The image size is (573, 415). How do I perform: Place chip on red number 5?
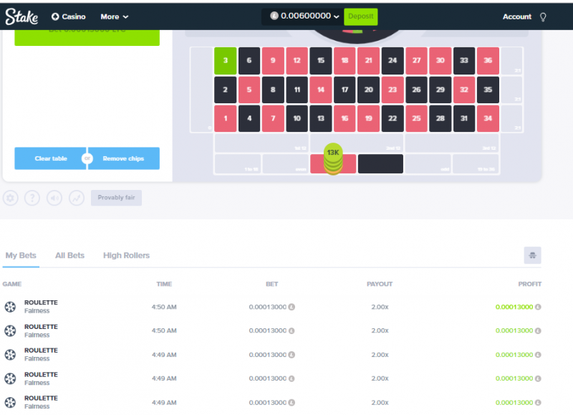tap(249, 90)
